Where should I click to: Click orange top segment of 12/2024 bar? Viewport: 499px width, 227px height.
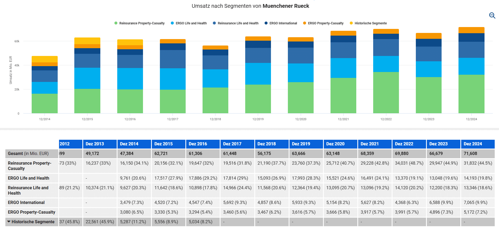(x=471, y=30)
